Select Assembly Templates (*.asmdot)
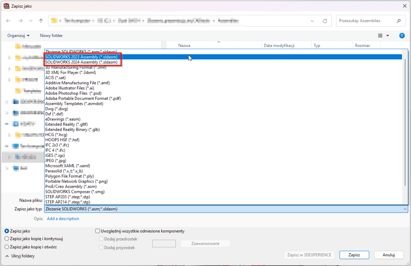 tap(223, 104)
